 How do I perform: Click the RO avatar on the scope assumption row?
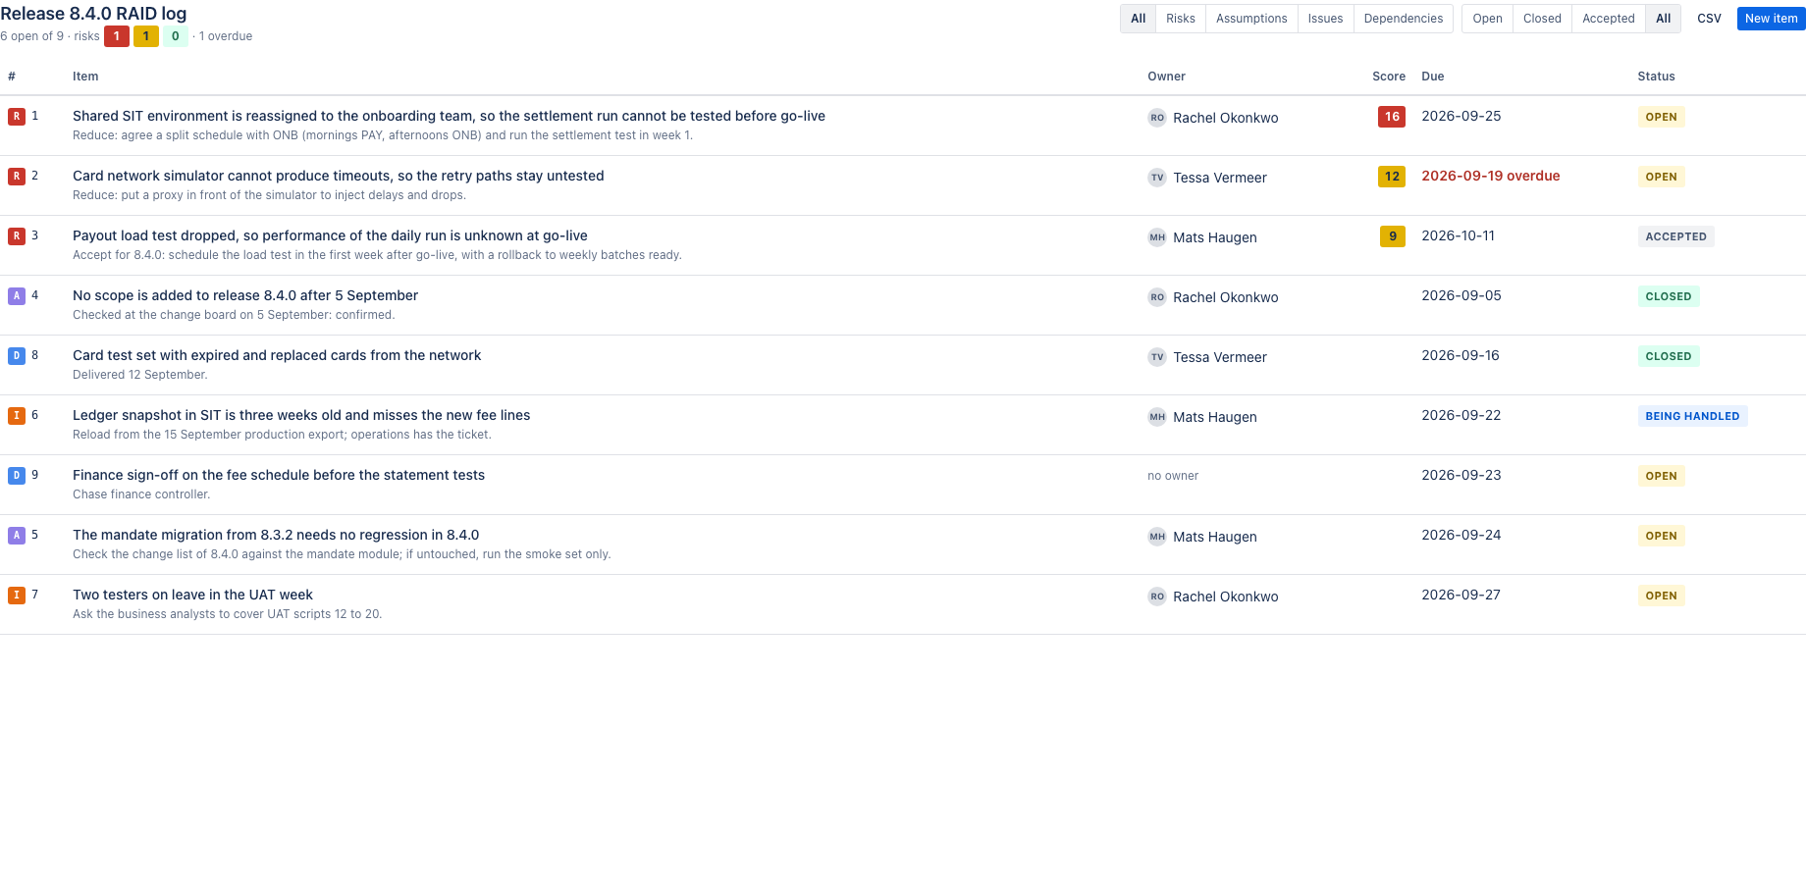(x=1157, y=297)
